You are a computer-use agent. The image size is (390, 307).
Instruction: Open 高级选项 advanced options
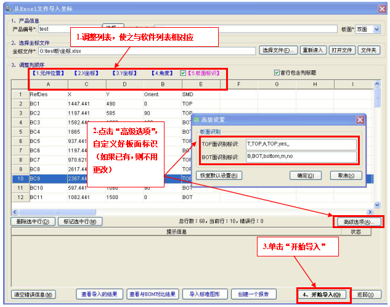click(359, 221)
